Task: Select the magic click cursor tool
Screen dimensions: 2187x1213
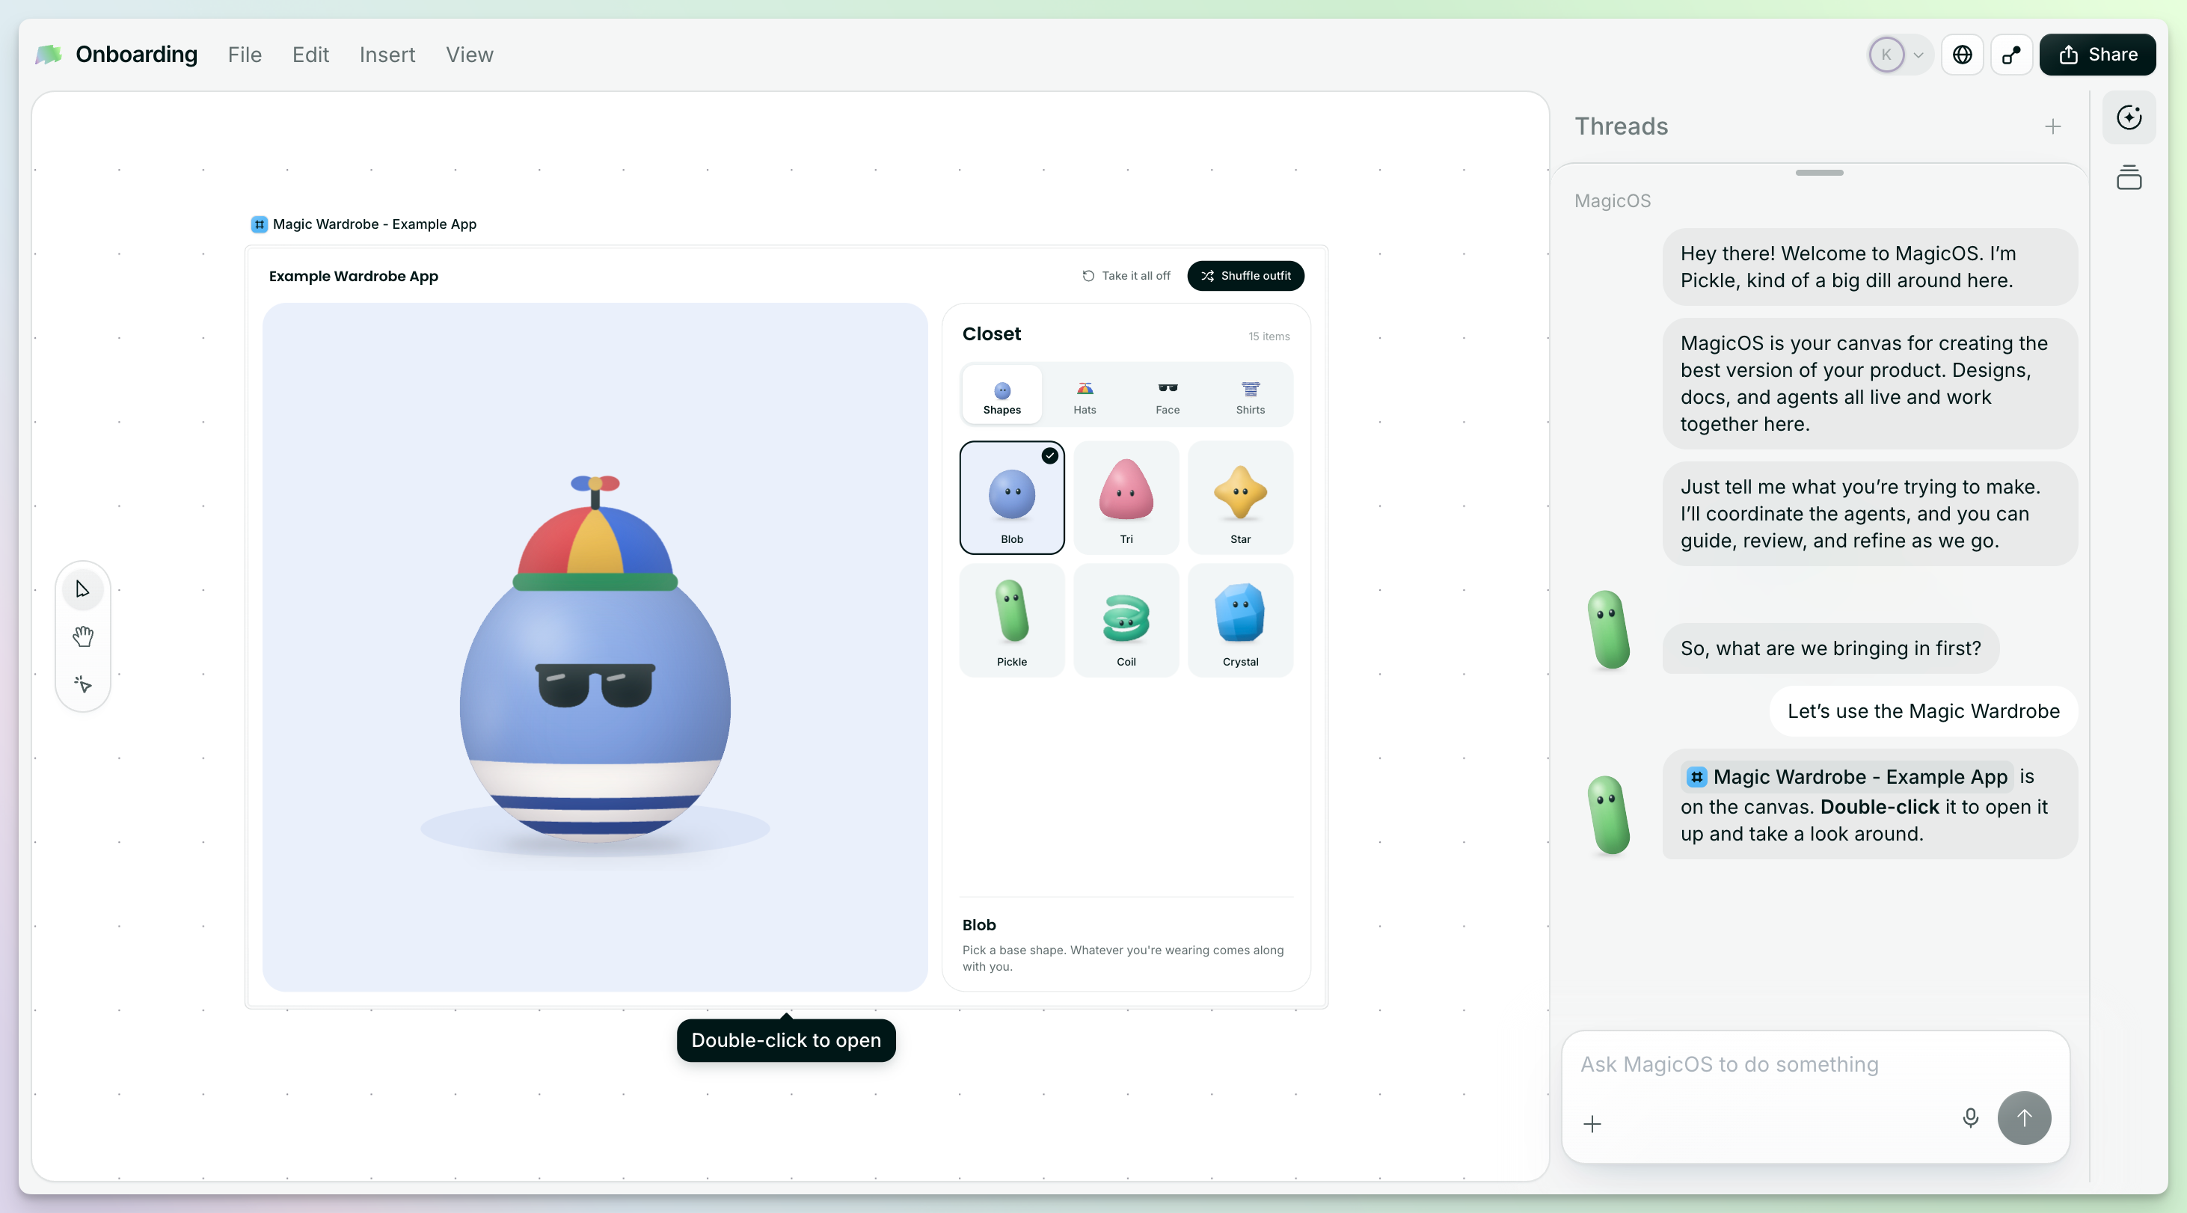Action: coord(82,684)
